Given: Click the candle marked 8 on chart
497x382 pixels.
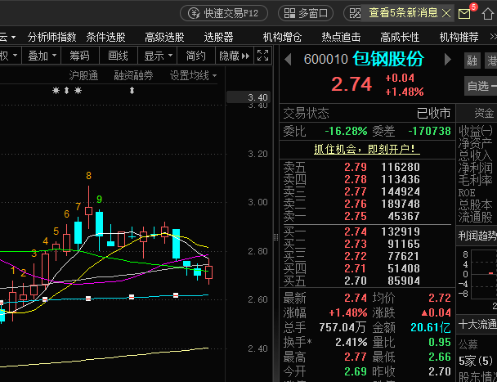Looking at the screenshot, I should click(89, 208).
